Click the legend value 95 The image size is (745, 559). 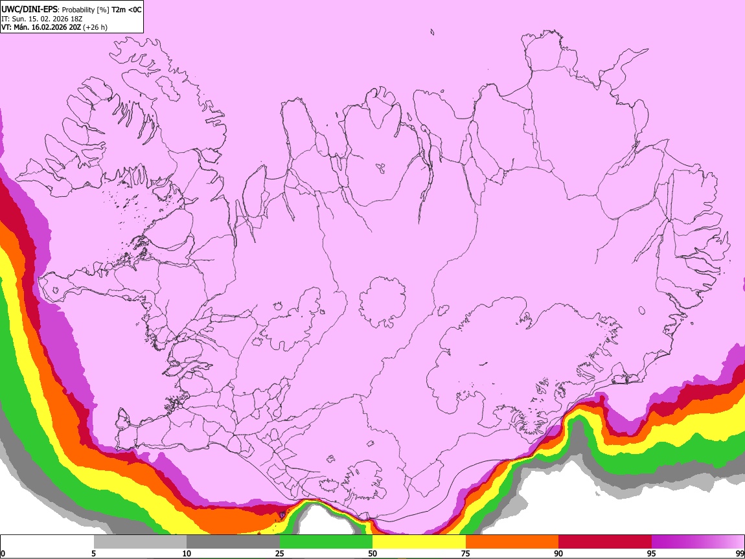652,553
